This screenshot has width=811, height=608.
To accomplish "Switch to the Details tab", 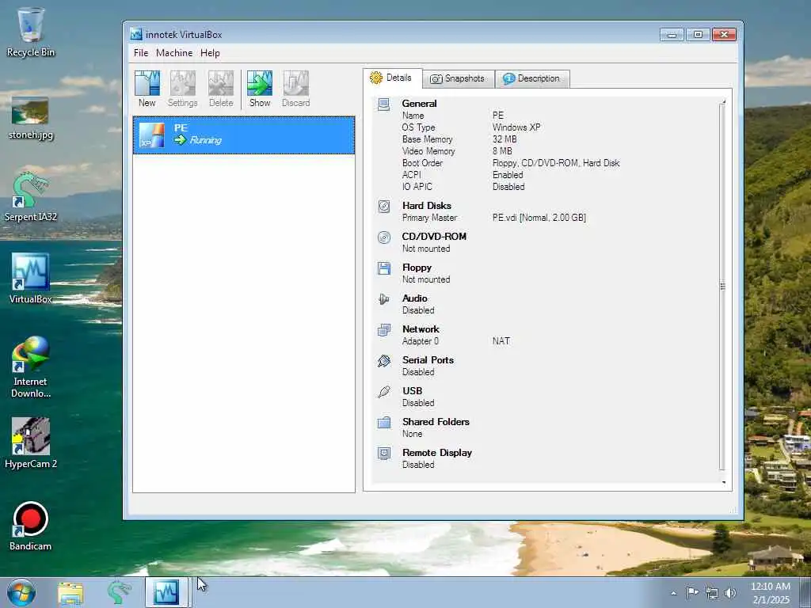I will click(x=392, y=78).
